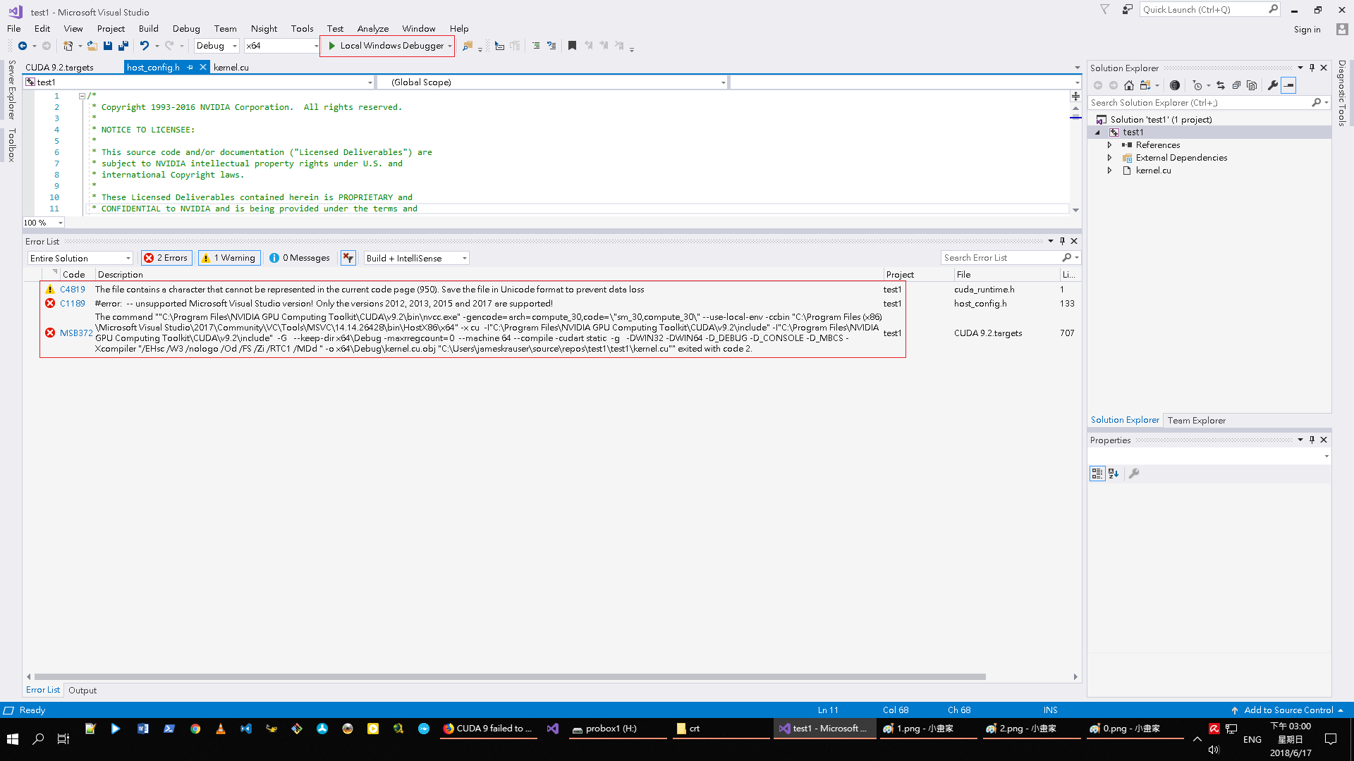Click the Categorized view icon in Properties
The height and width of the screenshot is (761, 1354).
(x=1097, y=474)
